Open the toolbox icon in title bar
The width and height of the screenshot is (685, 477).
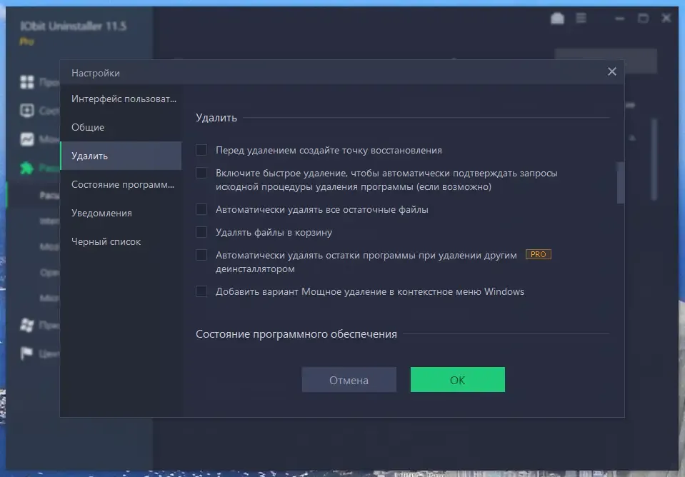pos(557,19)
